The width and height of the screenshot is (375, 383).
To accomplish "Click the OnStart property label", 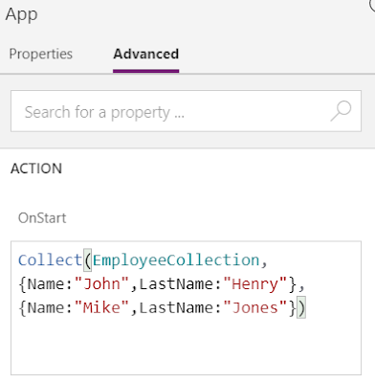I will point(42,218).
